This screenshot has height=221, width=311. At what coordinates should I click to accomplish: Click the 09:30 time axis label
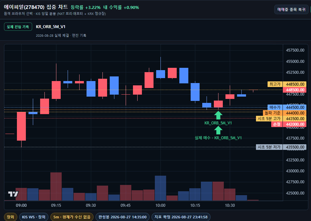(91, 205)
